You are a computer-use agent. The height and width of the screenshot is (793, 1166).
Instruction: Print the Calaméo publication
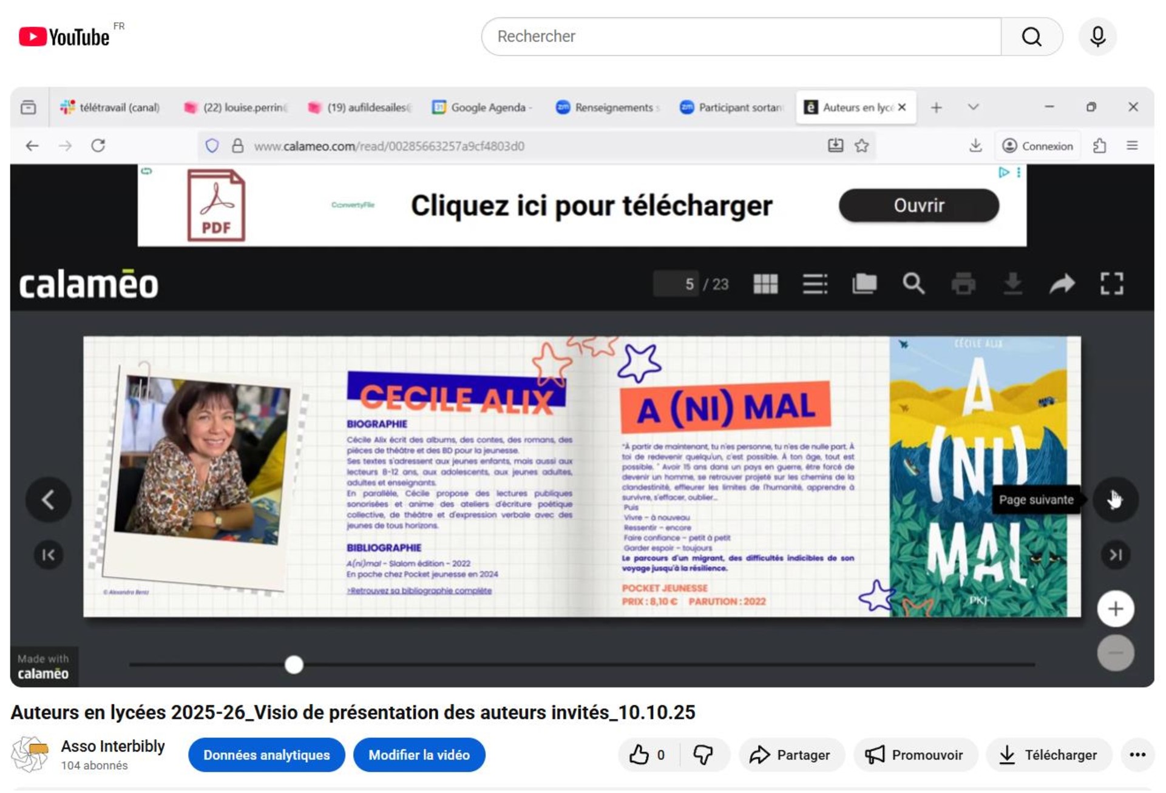click(x=964, y=283)
